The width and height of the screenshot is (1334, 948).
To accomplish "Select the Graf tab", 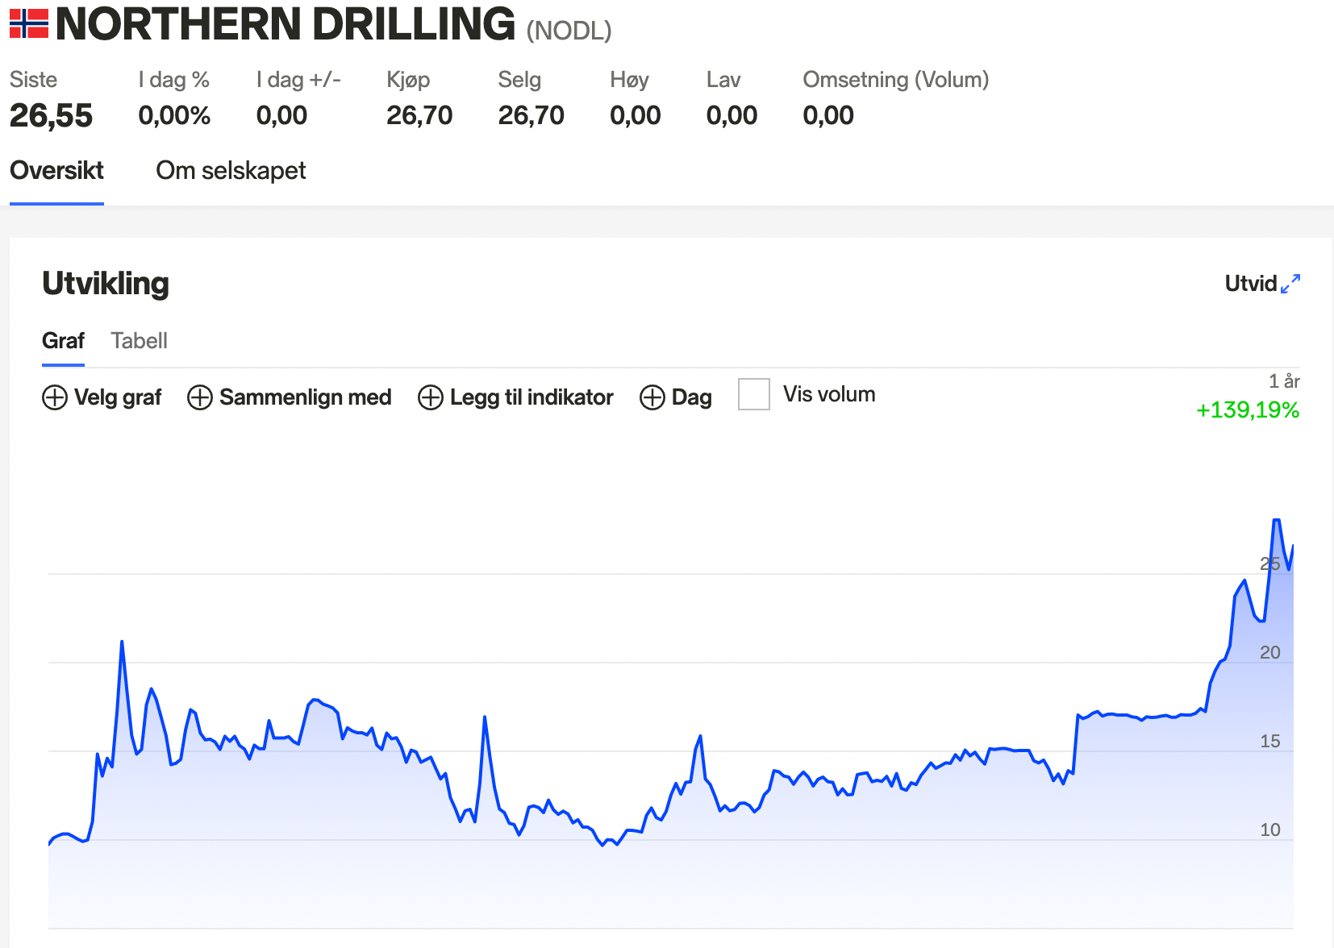I will (x=63, y=341).
